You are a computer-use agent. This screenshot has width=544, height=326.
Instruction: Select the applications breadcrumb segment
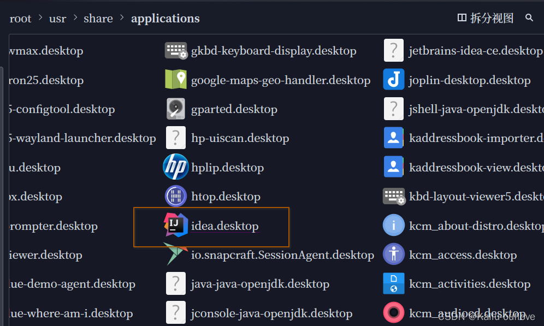(165, 19)
